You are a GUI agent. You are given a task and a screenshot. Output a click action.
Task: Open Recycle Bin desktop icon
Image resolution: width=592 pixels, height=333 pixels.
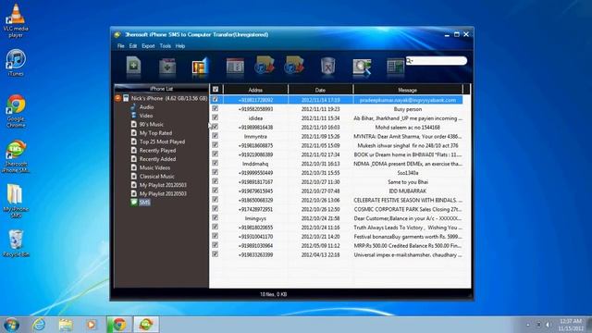click(x=16, y=243)
